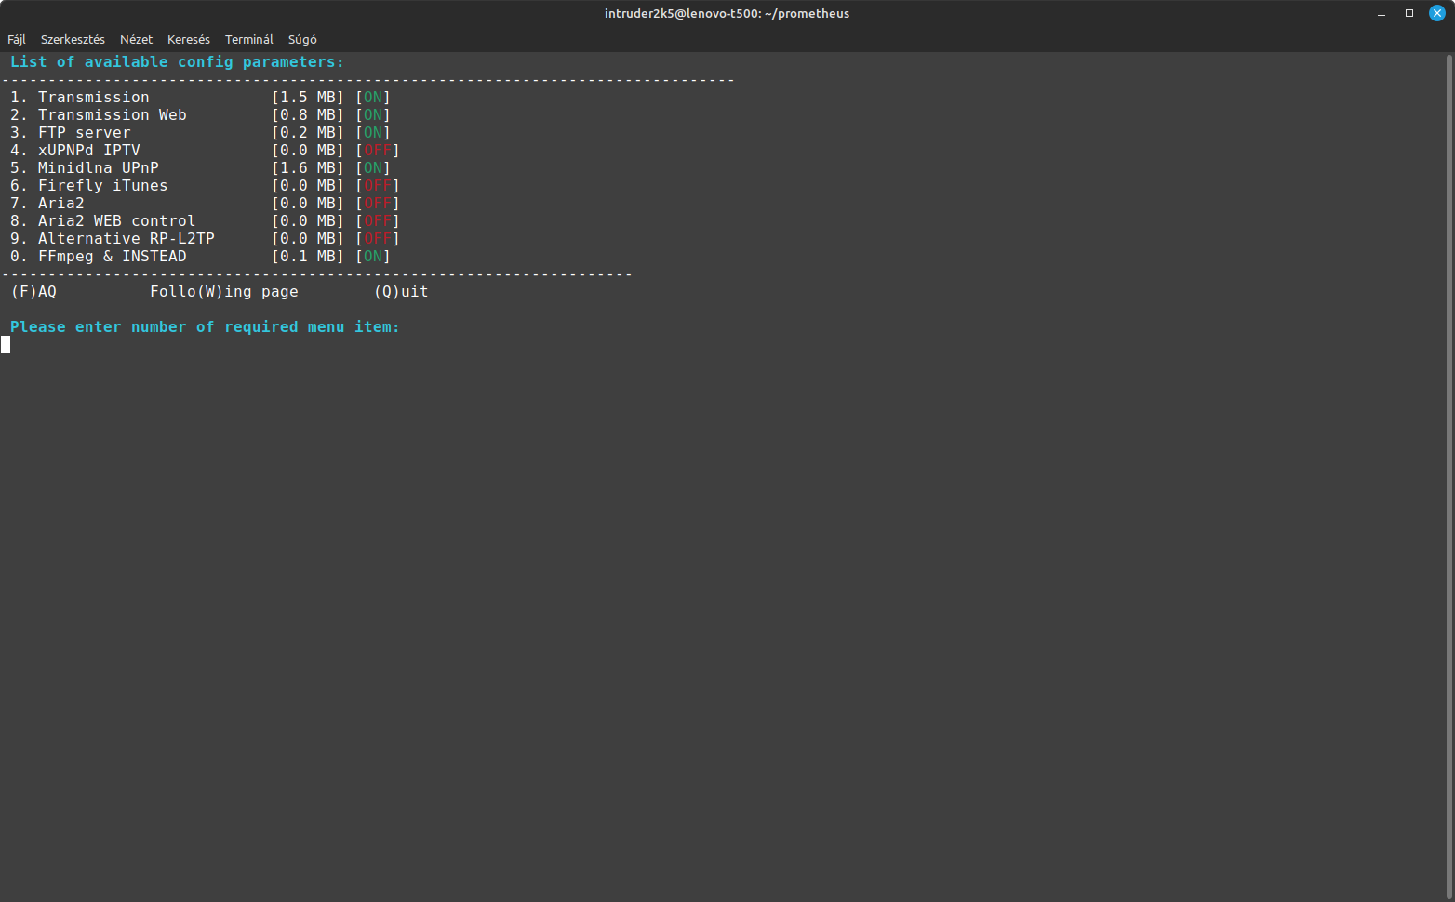Viewport: 1455px width, 902px height.
Task: Click the [OFF] status of Aria2 WEB control
Action: click(x=378, y=221)
